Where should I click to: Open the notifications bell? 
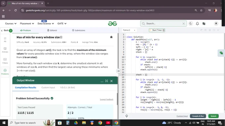198,24
